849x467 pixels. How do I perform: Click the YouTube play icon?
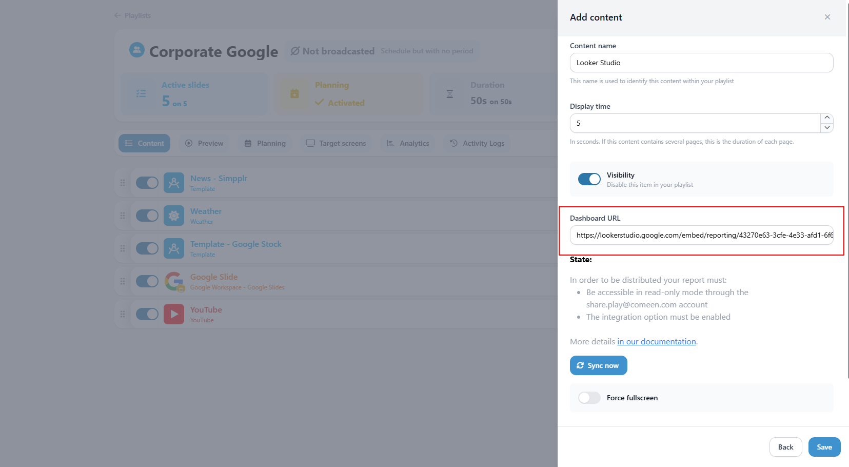(x=174, y=314)
